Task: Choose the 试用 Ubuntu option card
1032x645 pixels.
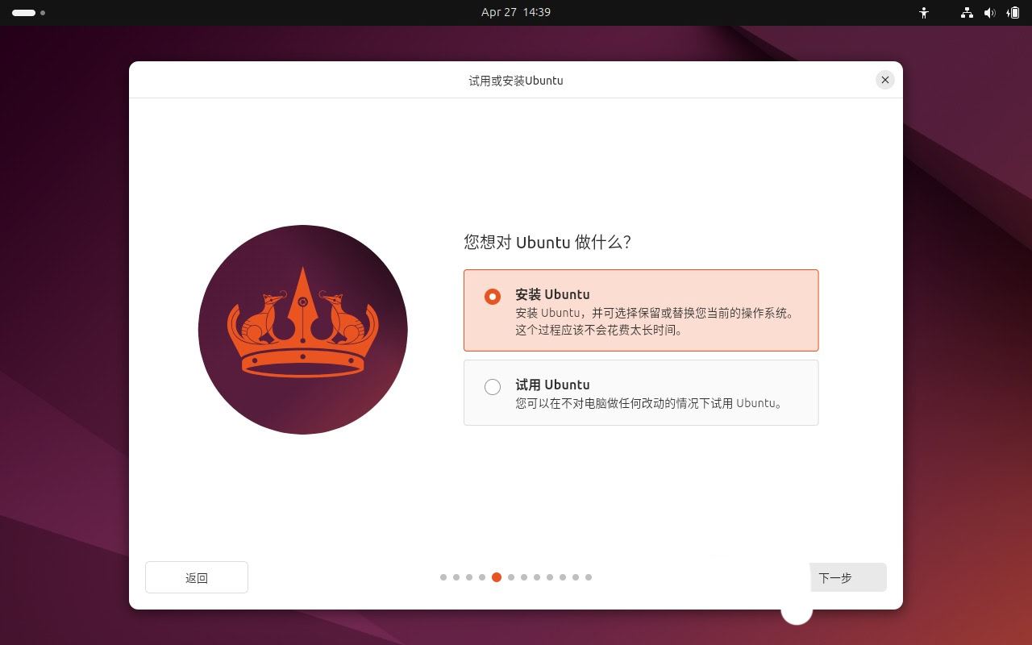Action: point(641,393)
